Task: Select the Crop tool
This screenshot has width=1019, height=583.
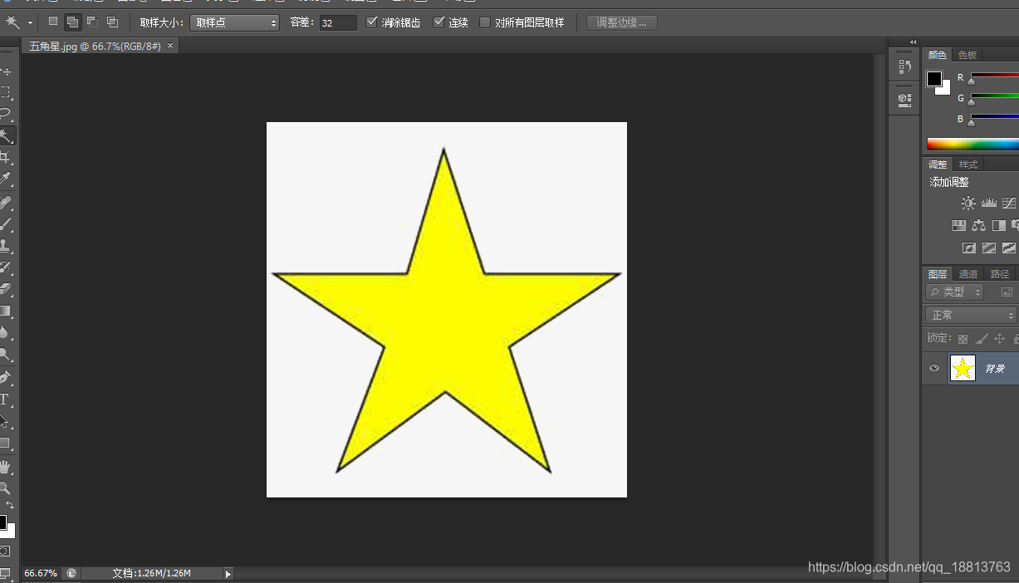Action: point(6,157)
